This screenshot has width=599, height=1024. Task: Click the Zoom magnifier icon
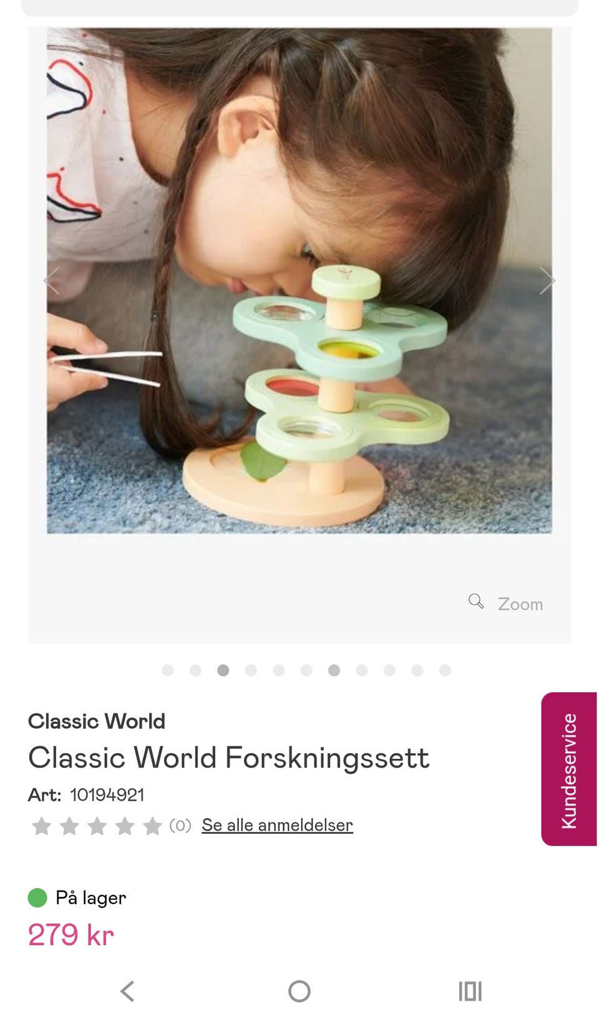point(476,601)
